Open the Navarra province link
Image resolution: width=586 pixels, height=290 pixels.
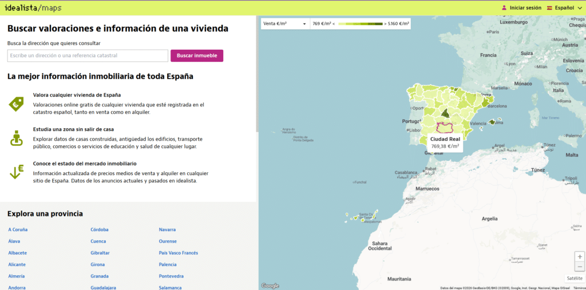(167, 229)
